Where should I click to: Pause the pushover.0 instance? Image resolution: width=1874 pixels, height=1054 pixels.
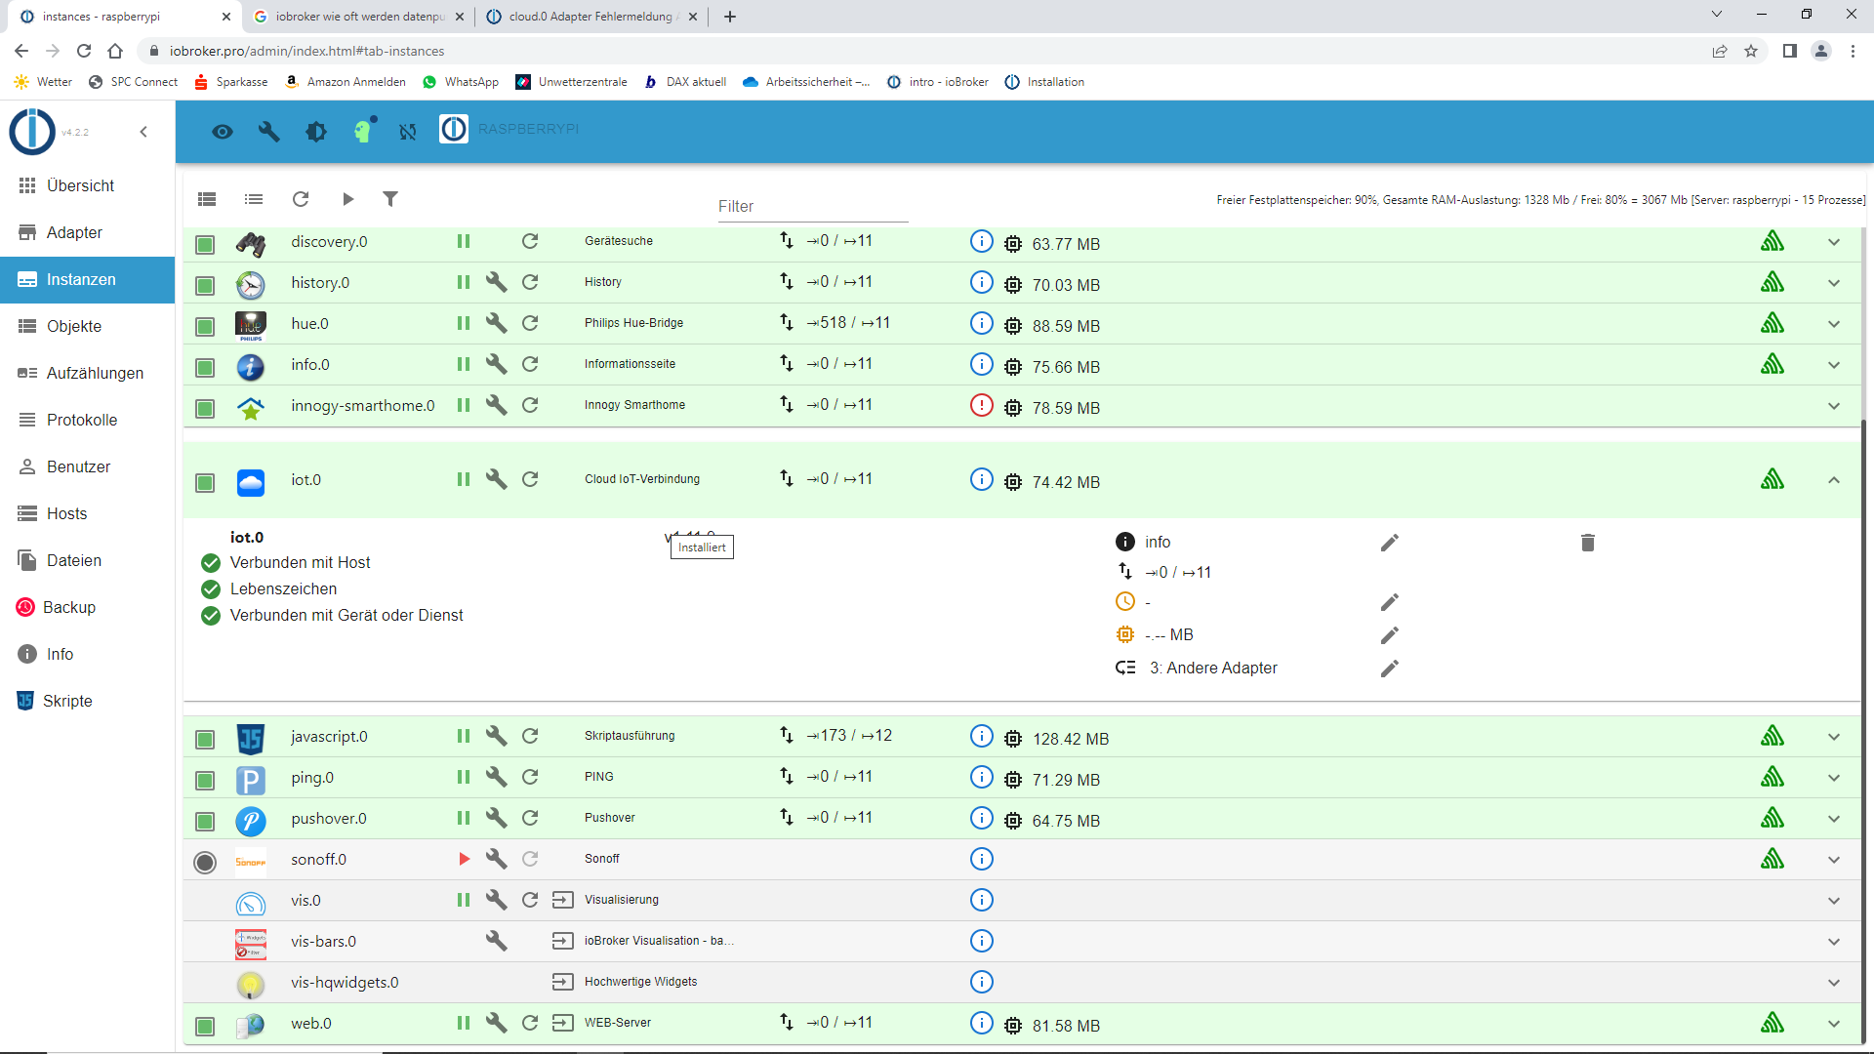pyautogui.click(x=464, y=818)
